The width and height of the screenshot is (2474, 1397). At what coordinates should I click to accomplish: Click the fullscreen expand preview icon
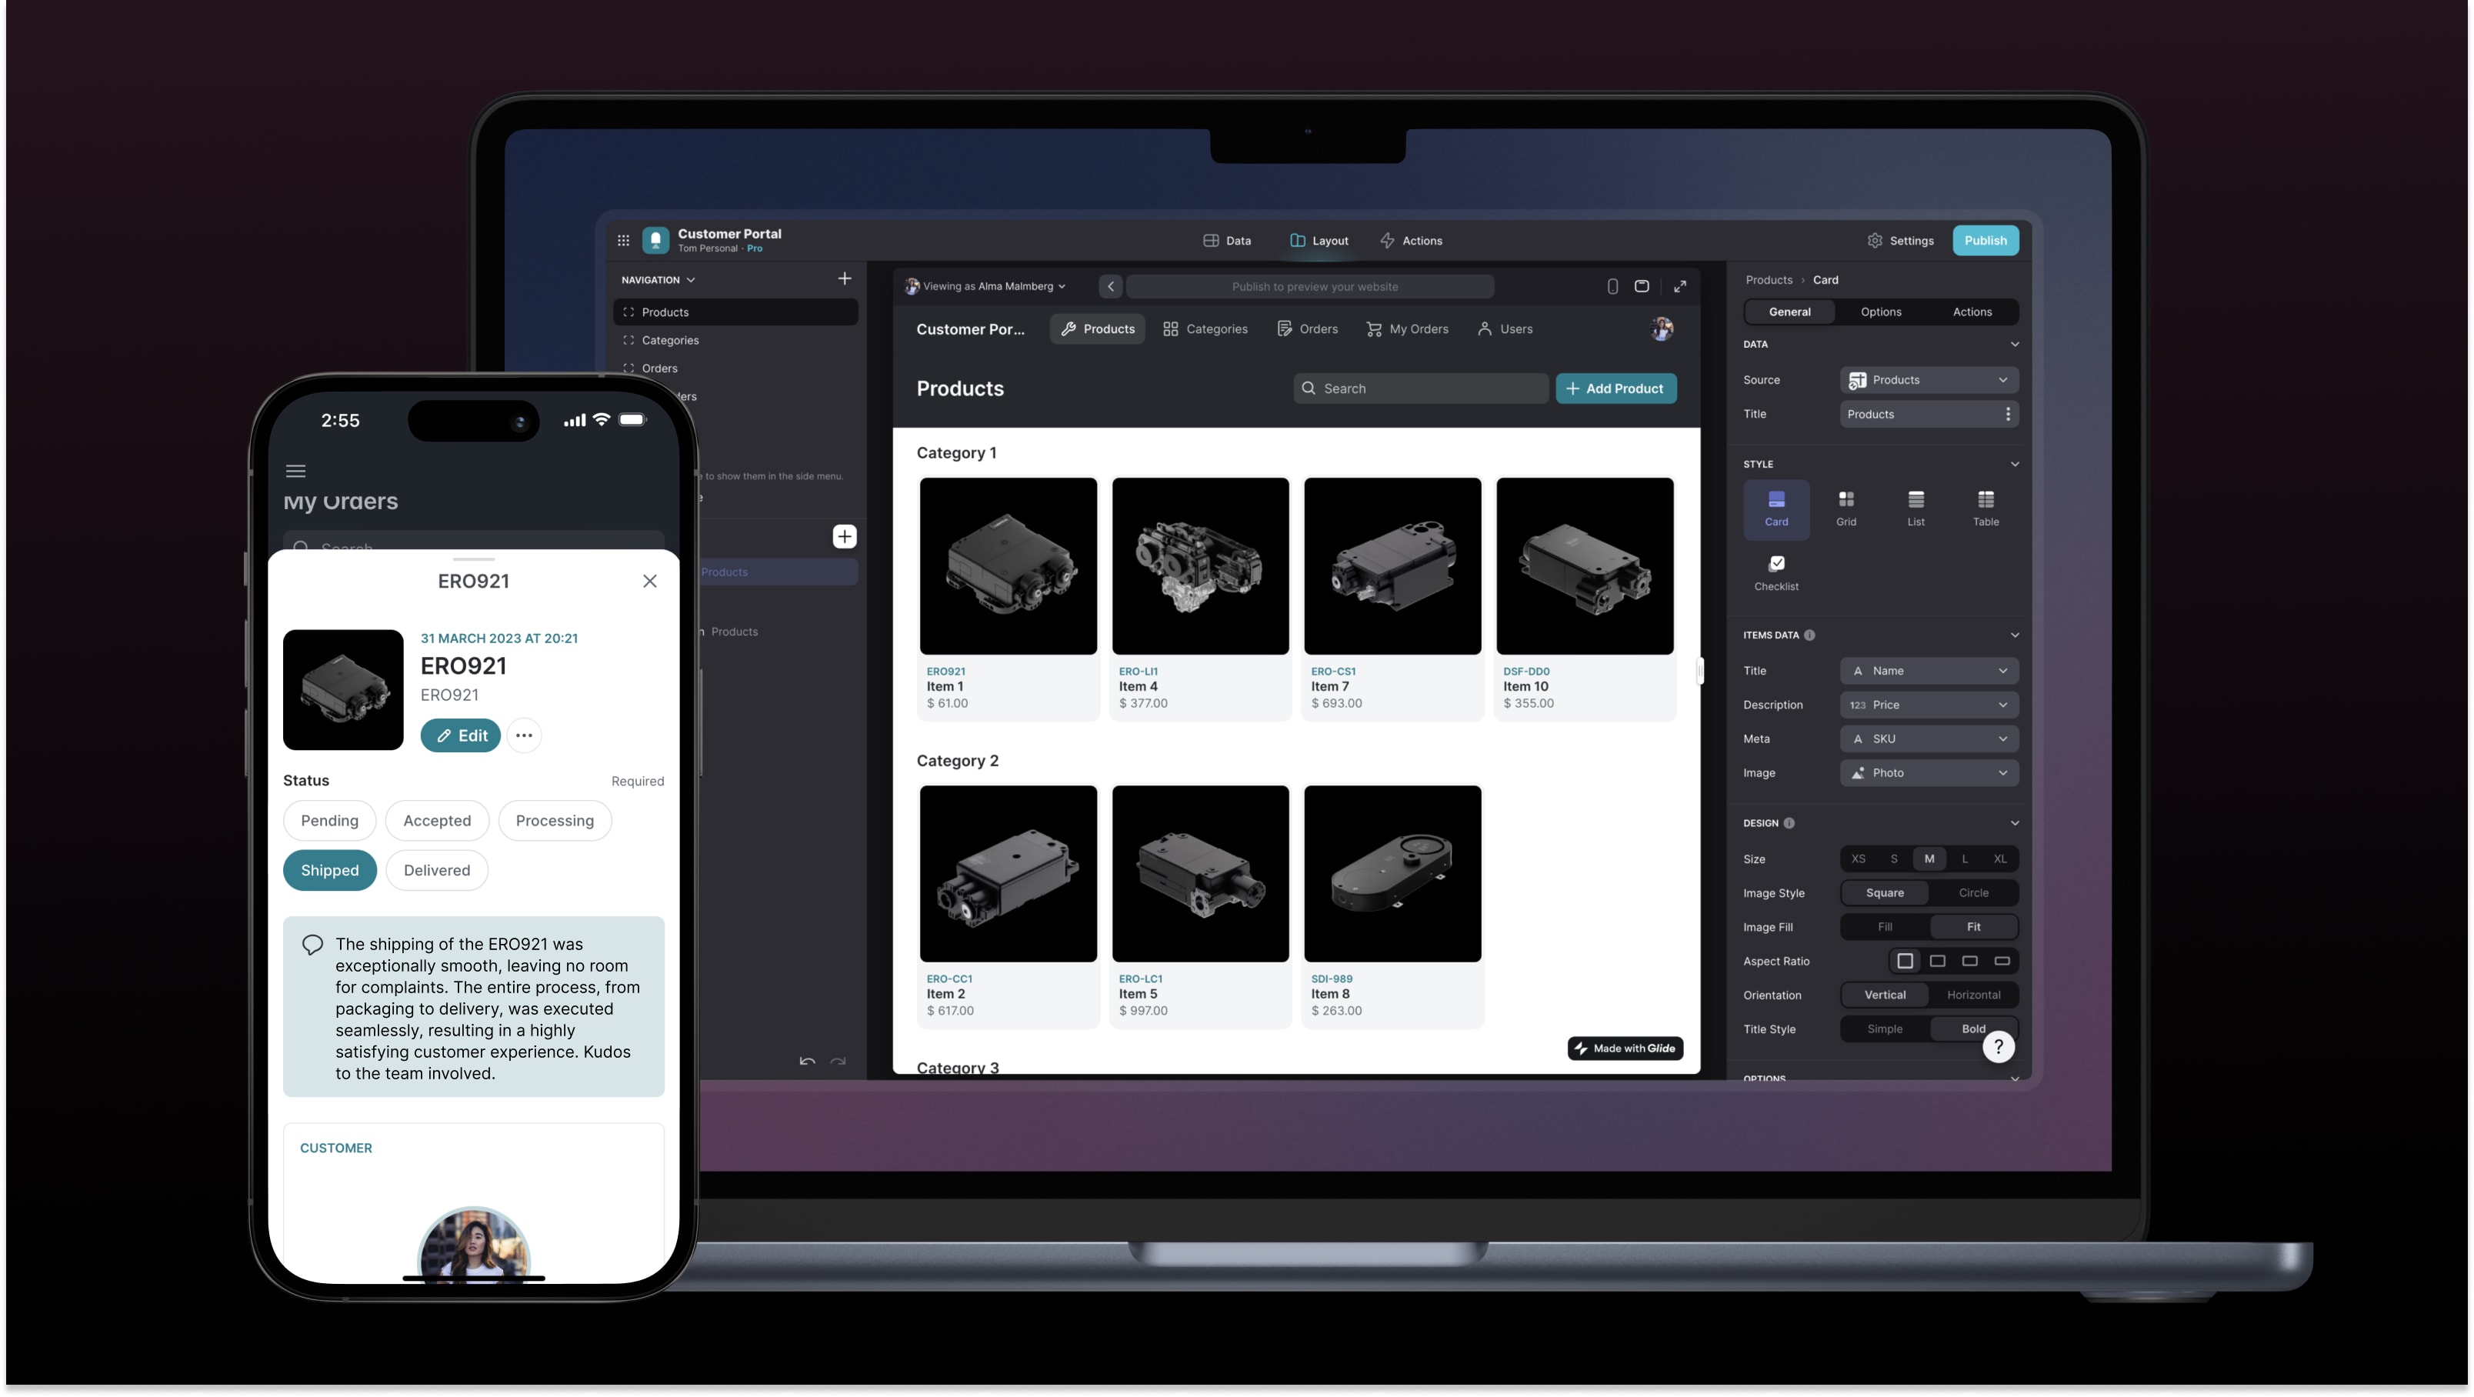1680,286
